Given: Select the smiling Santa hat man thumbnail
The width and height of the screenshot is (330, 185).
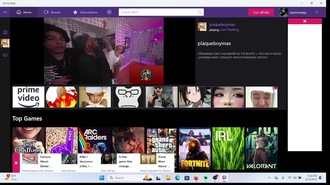Looking at the screenshot, I should 261,97.
